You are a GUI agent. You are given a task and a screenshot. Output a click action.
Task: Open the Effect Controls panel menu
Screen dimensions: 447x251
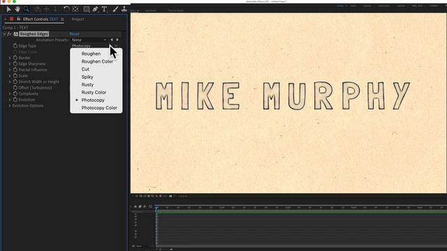[x=62, y=20]
